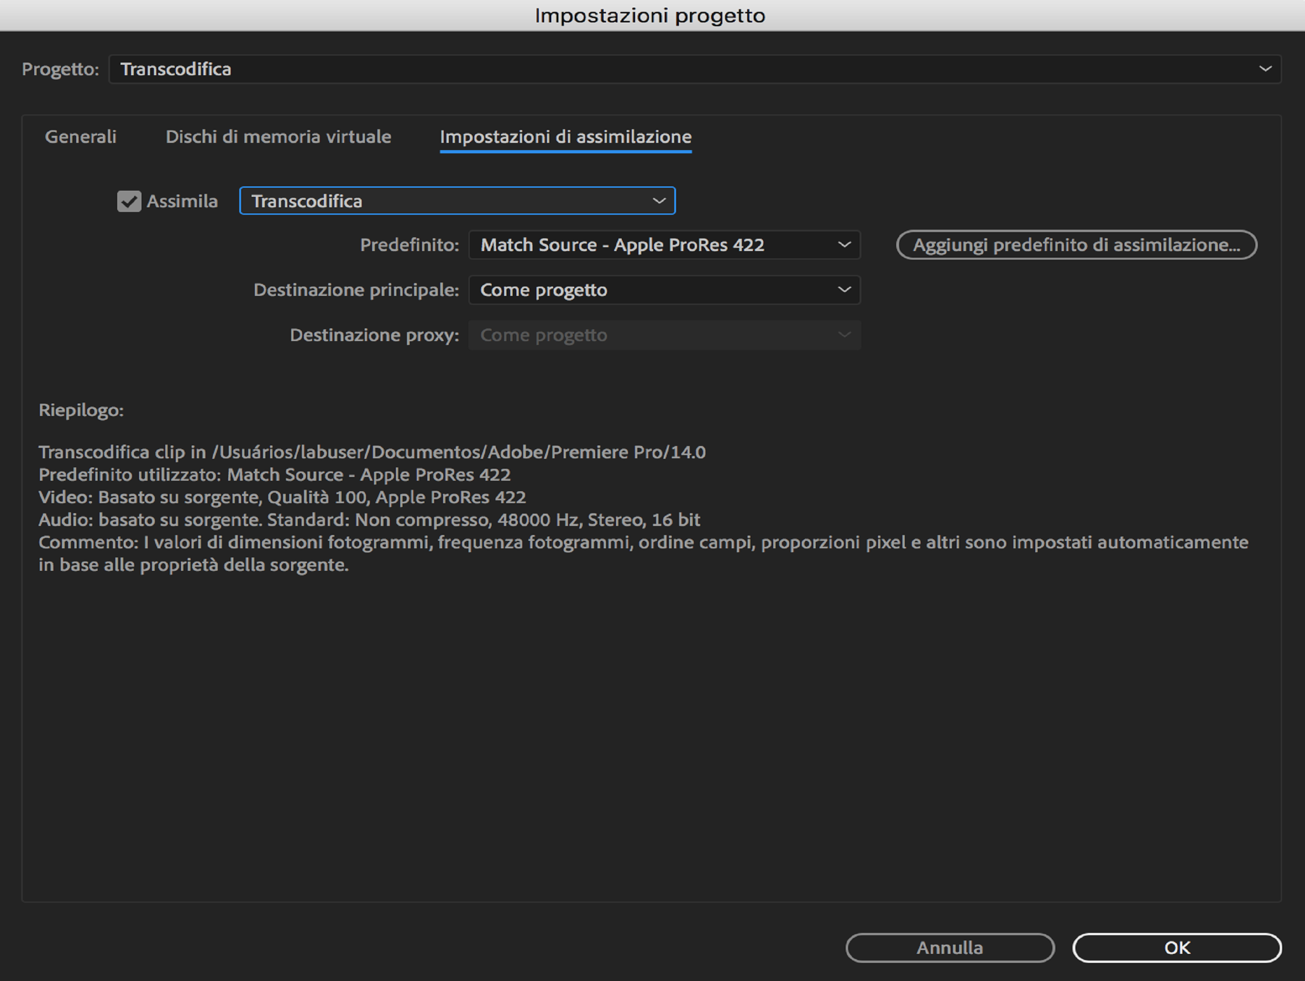Switch to the Generali tab
The height and width of the screenshot is (981, 1305).
click(81, 137)
